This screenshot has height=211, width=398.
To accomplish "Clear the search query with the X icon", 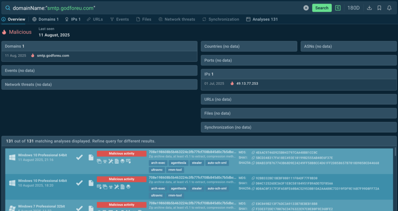I will [306, 8].
